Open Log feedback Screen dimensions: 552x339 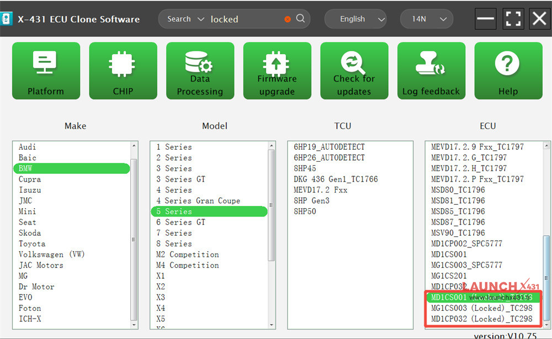click(x=431, y=71)
